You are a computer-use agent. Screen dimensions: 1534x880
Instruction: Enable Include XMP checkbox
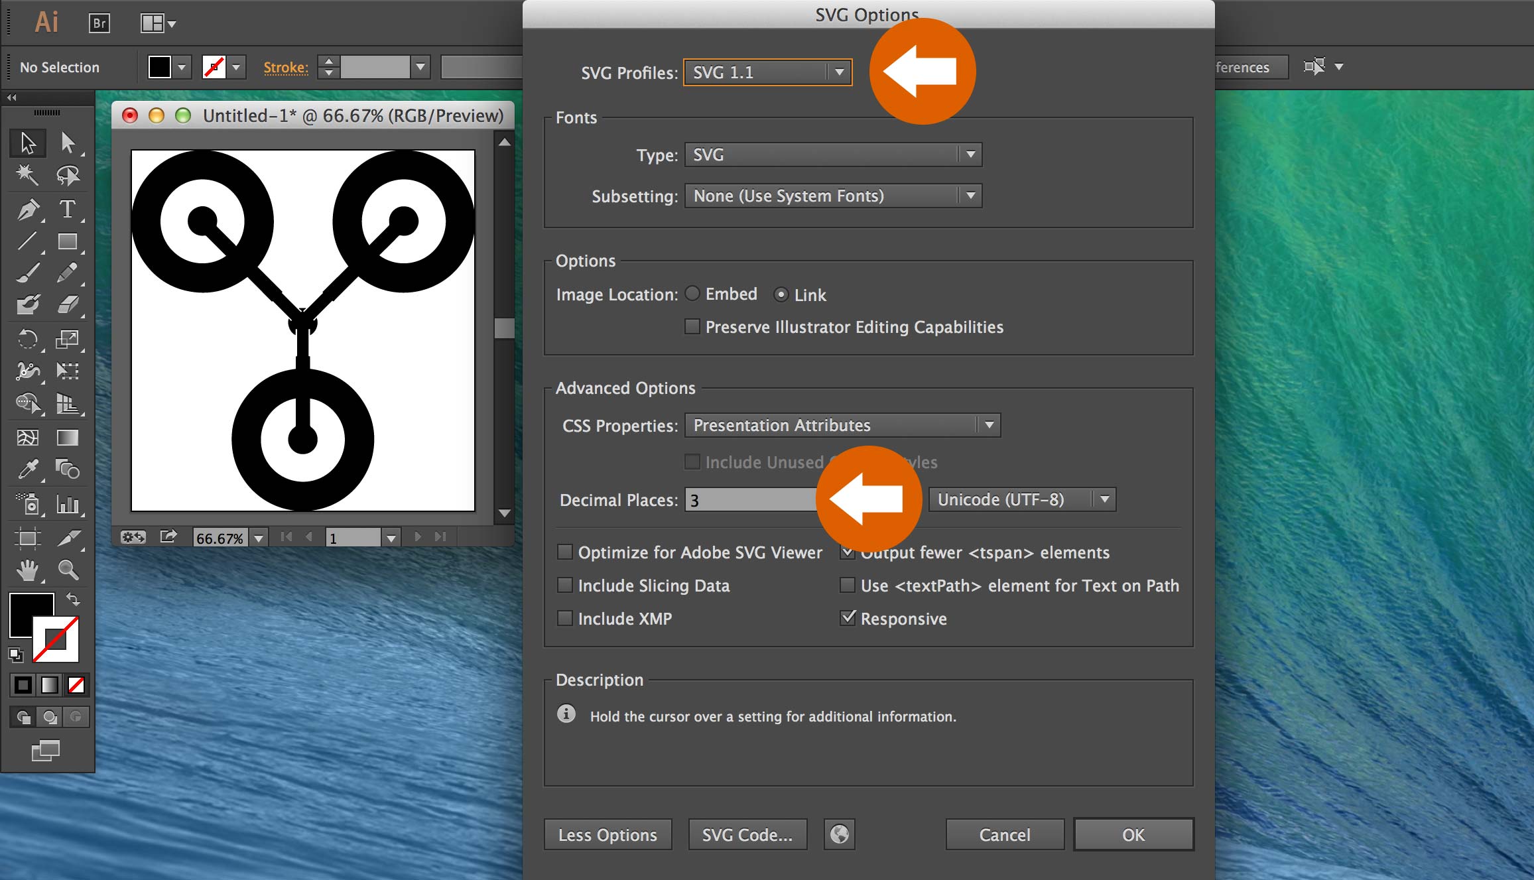565,619
